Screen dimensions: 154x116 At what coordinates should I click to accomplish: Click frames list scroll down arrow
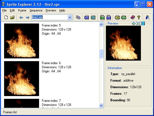[x=101, y=106]
